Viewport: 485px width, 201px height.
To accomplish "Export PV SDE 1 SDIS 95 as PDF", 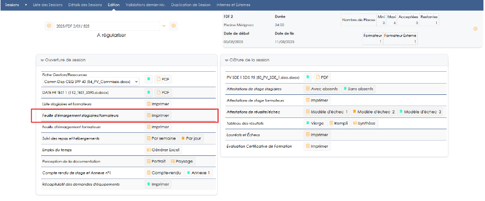I will tap(322, 77).
